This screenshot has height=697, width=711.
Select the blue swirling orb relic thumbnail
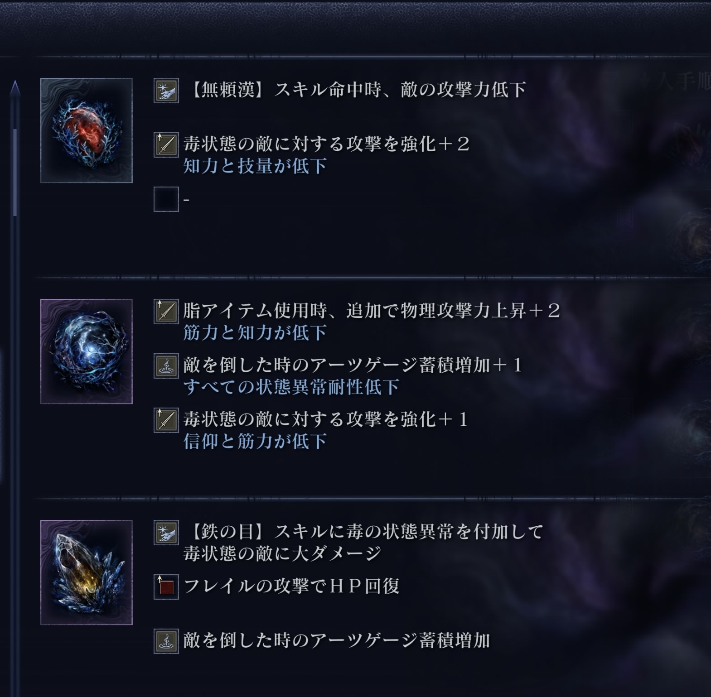pyautogui.click(x=87, y=351)
